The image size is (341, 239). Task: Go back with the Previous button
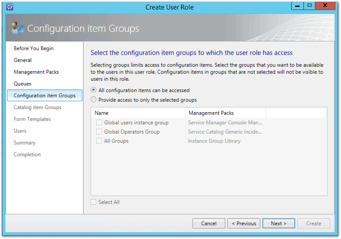coord(244,223)
